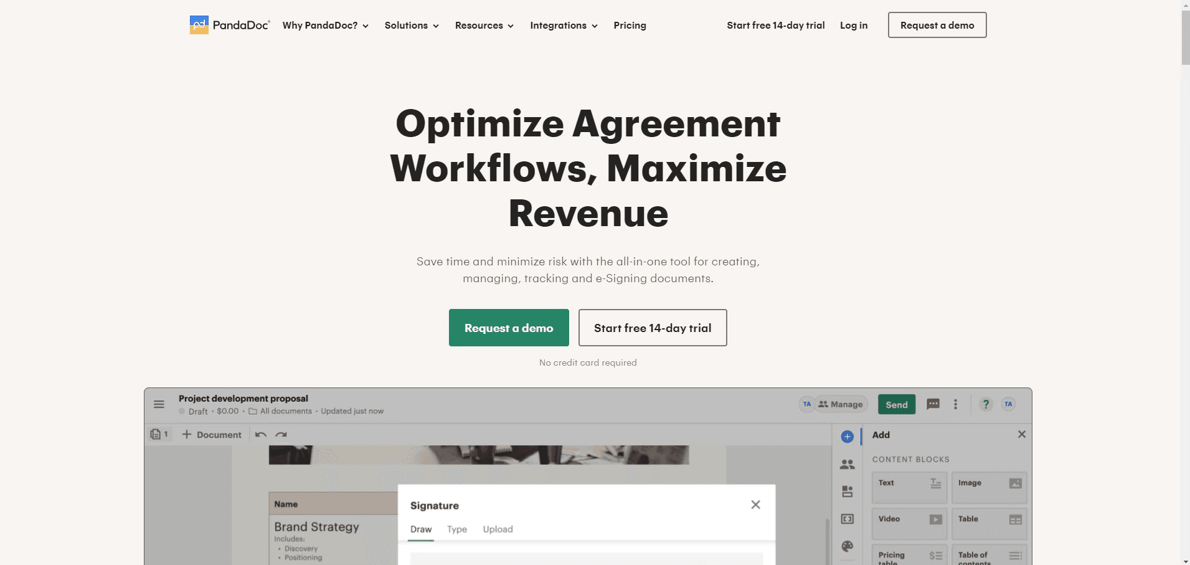Click the Manage recipients button
Screen dimensions: 1190x565
pyautogui.click(x=842, y=404)
